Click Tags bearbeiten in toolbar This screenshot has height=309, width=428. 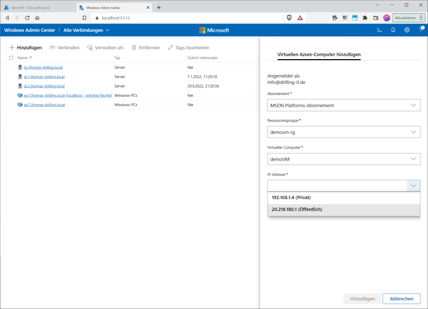(189, 48)
